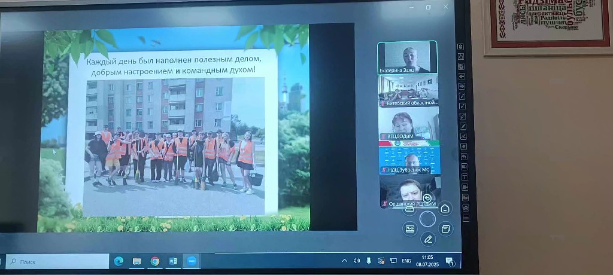Viewport: 613px width, 275px height.
Task: Switch the ENG input language indicator
Action: click(x=406, y=261)
